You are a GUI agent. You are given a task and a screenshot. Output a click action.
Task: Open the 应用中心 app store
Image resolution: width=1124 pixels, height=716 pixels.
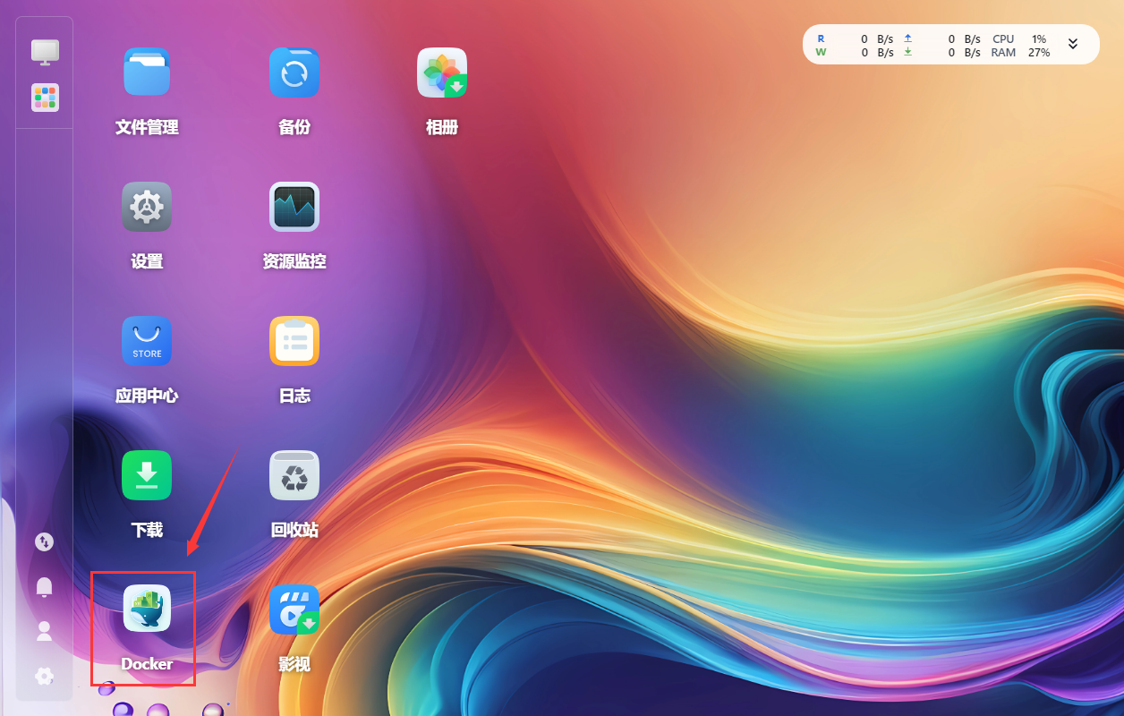click(x=147, y=341)
